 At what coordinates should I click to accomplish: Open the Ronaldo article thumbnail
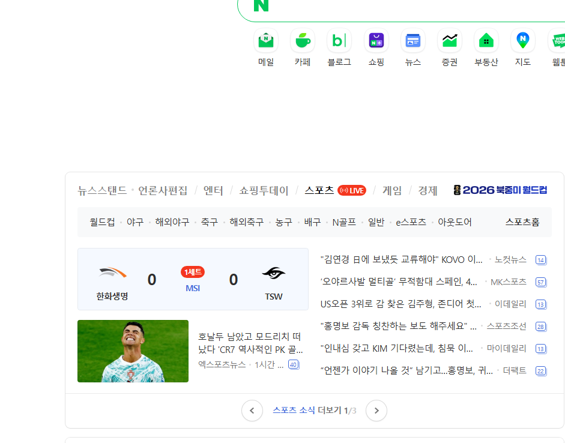[x=133, y=351]
